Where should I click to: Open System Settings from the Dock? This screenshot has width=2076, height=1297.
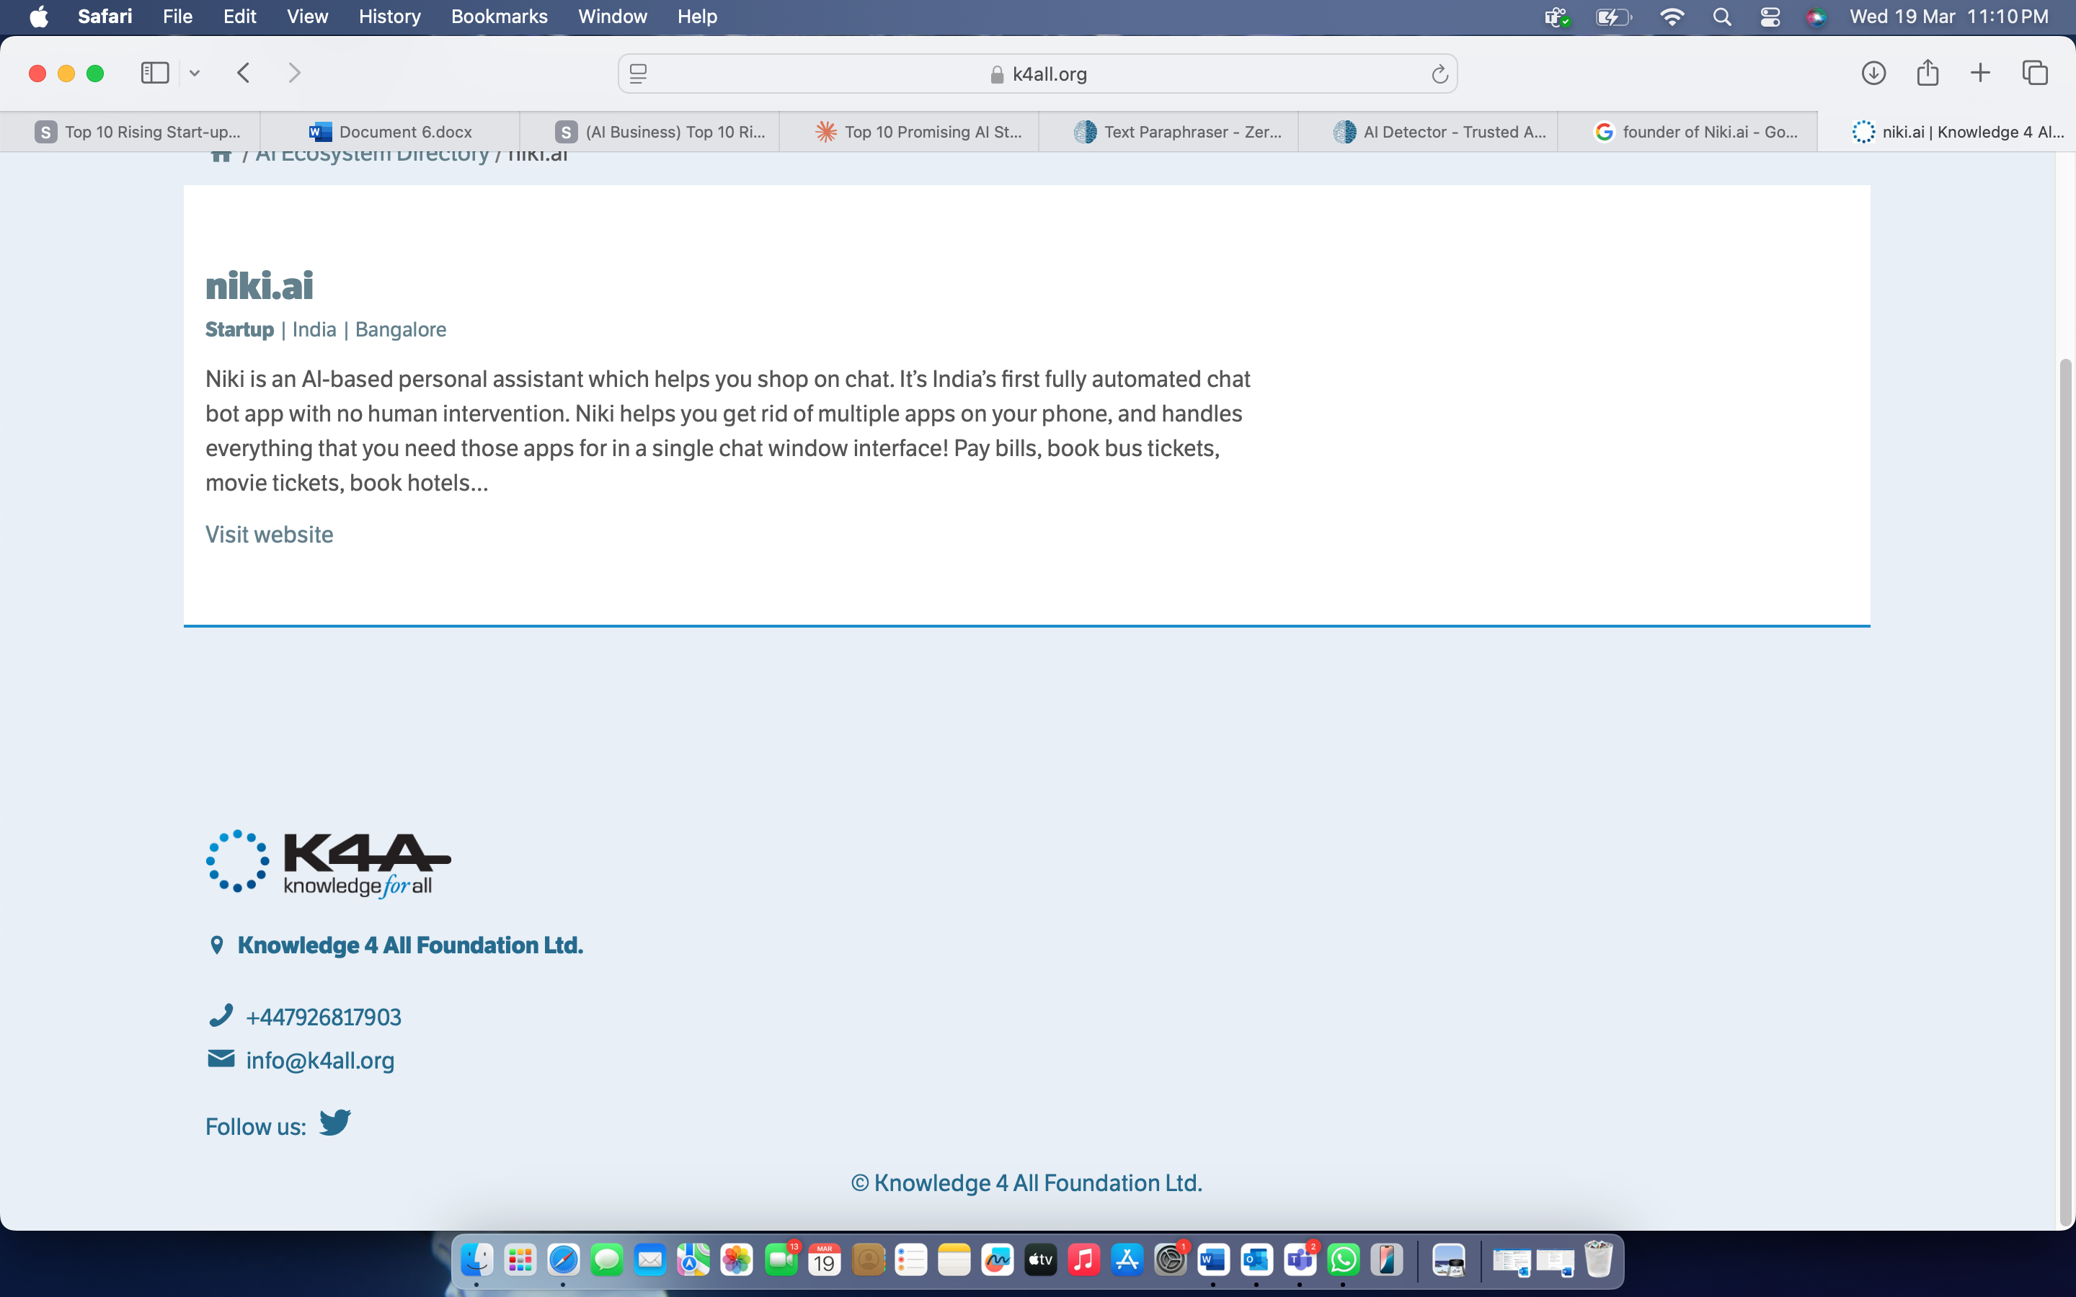click(1170, 1260)
